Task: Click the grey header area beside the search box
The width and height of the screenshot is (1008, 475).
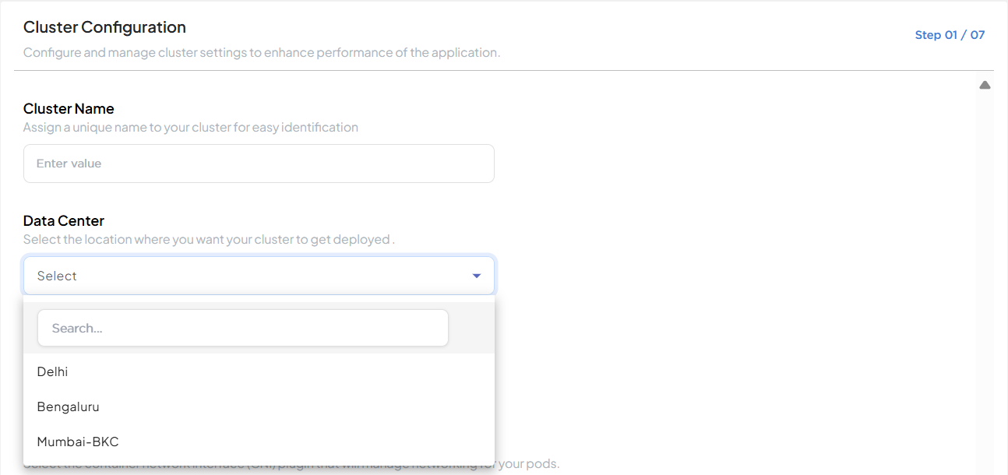Action: [471, 328]
